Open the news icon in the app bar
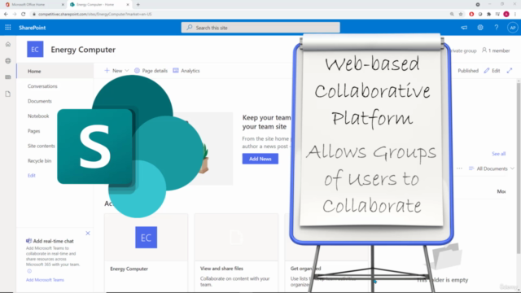 [x=8, y=77]
